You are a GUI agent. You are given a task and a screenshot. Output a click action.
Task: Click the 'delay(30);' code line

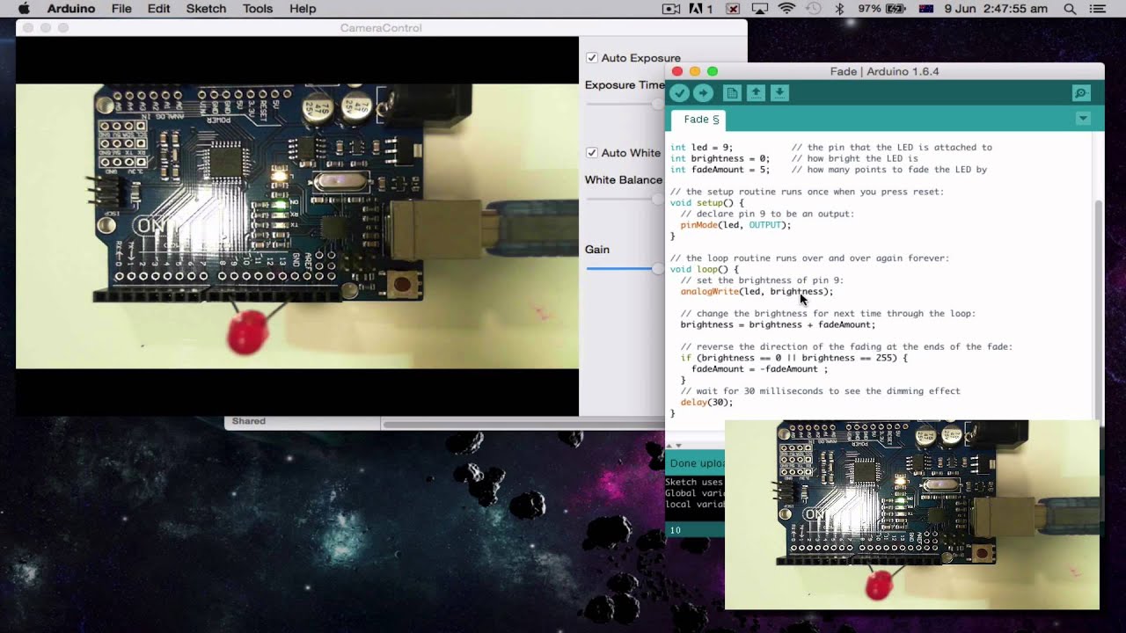(x=706, y=402)
